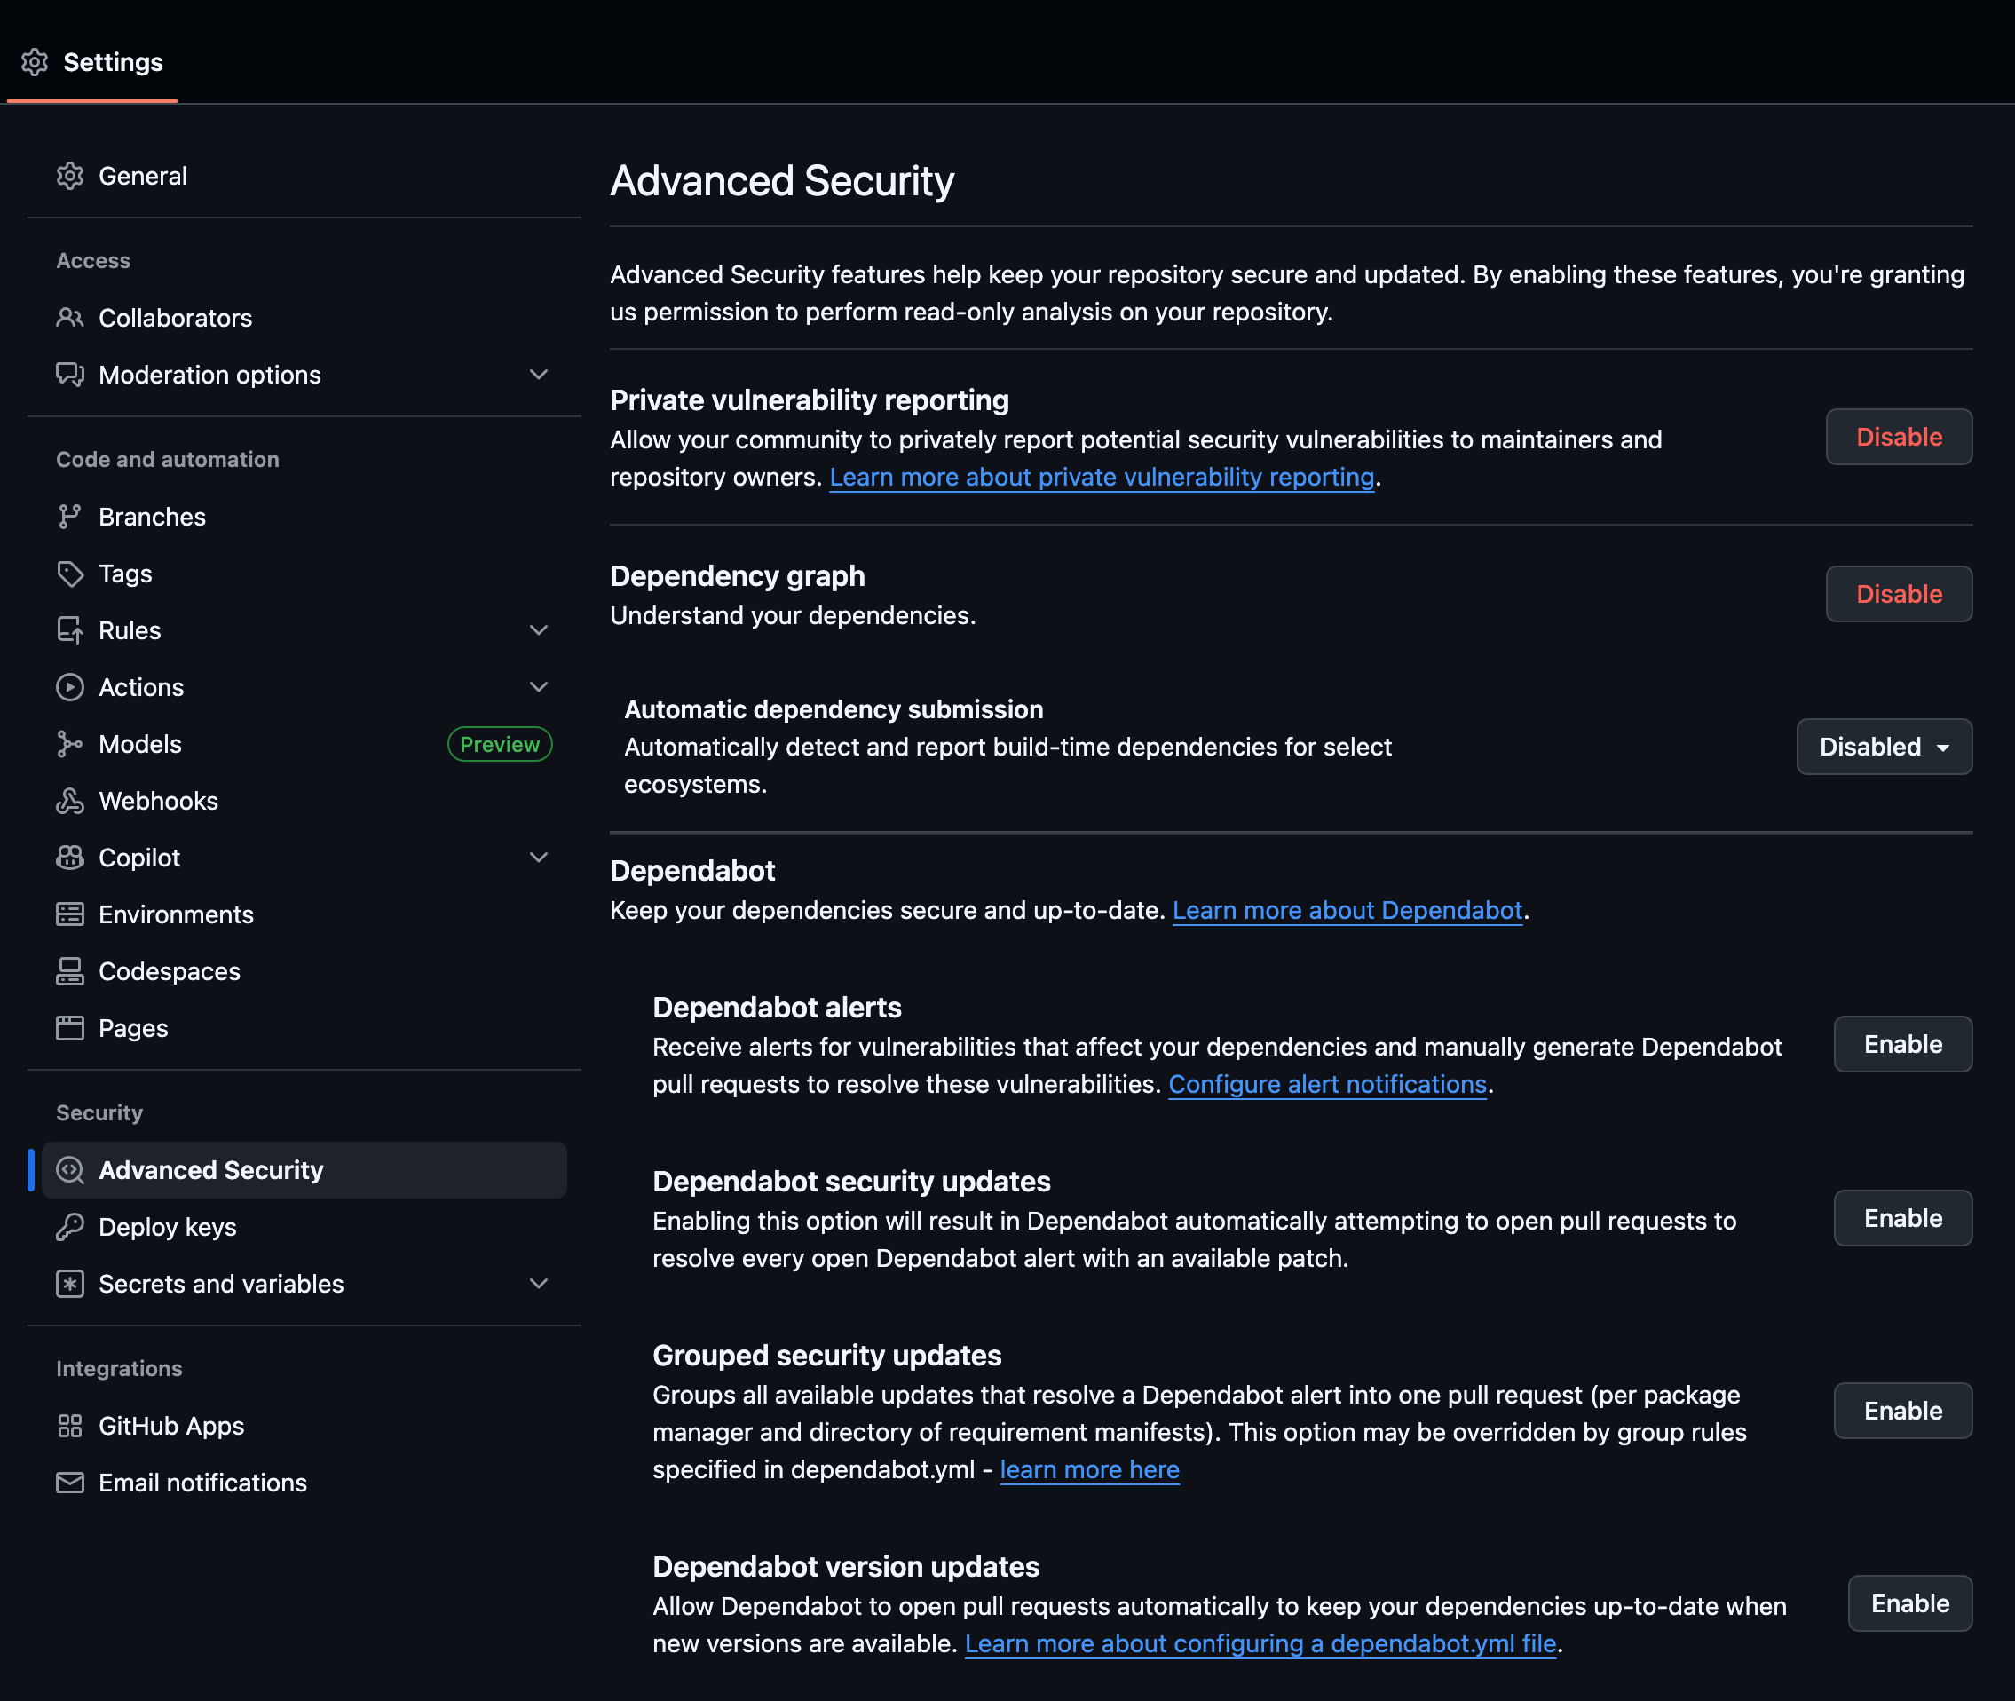Viewport: 2015px width, 1701px height.
Task: Open Learn more about configuring a dependabot.yml file
Action: 1260,1643
